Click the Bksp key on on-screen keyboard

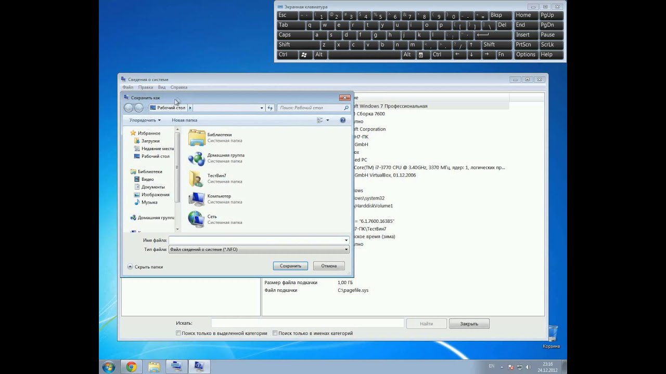[x=501, y=15]
